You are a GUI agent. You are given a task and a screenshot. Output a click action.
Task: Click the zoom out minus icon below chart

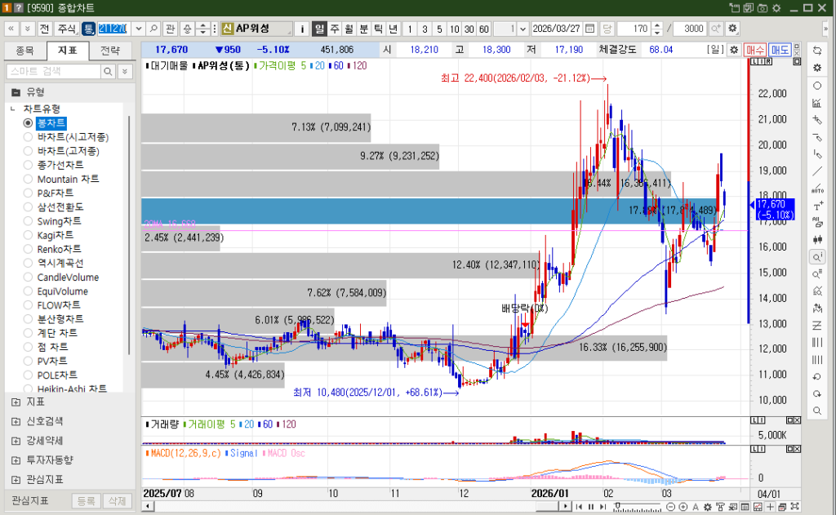669,507
